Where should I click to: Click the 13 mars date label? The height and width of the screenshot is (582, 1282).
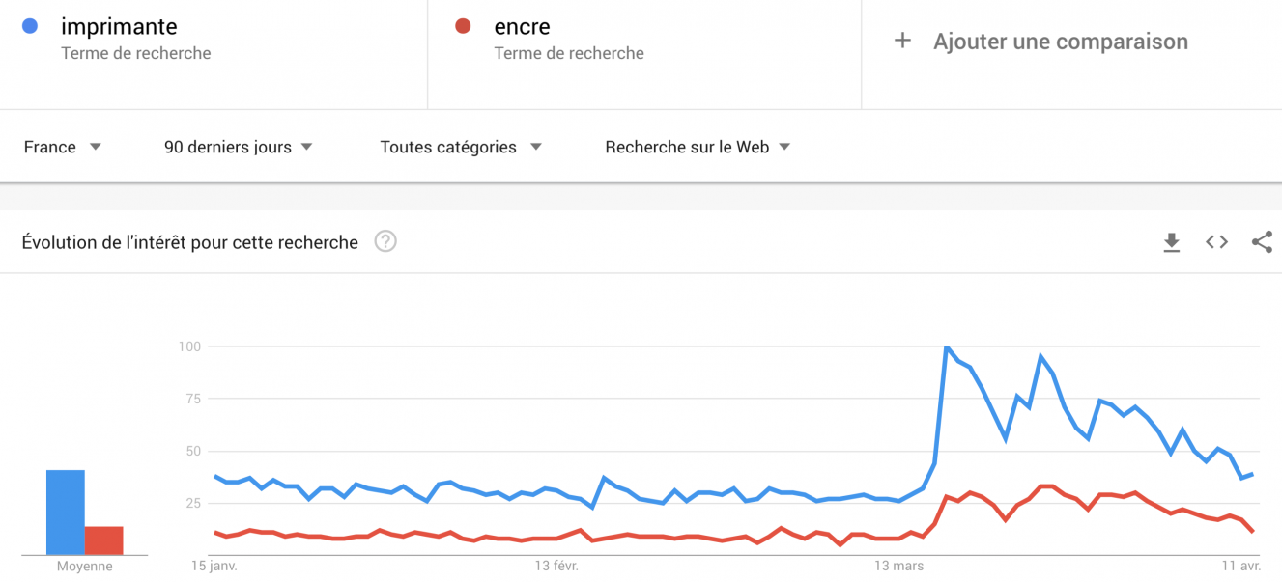898,566
